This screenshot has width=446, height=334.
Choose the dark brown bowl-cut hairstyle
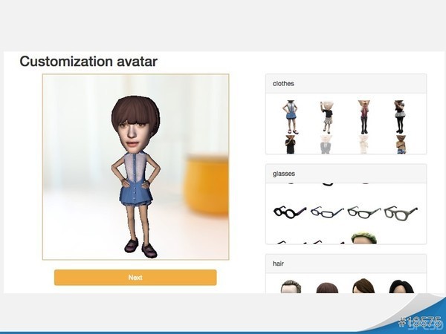[327, 288]
